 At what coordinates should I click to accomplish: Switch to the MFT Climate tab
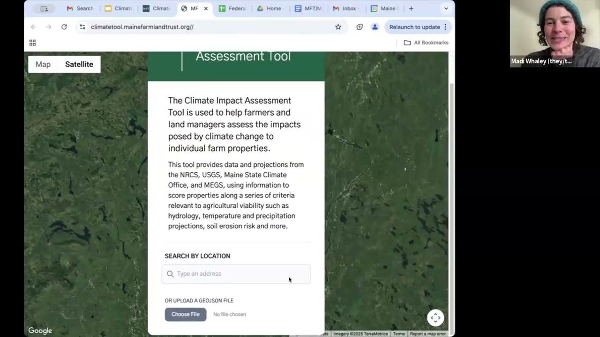[157, 8]
